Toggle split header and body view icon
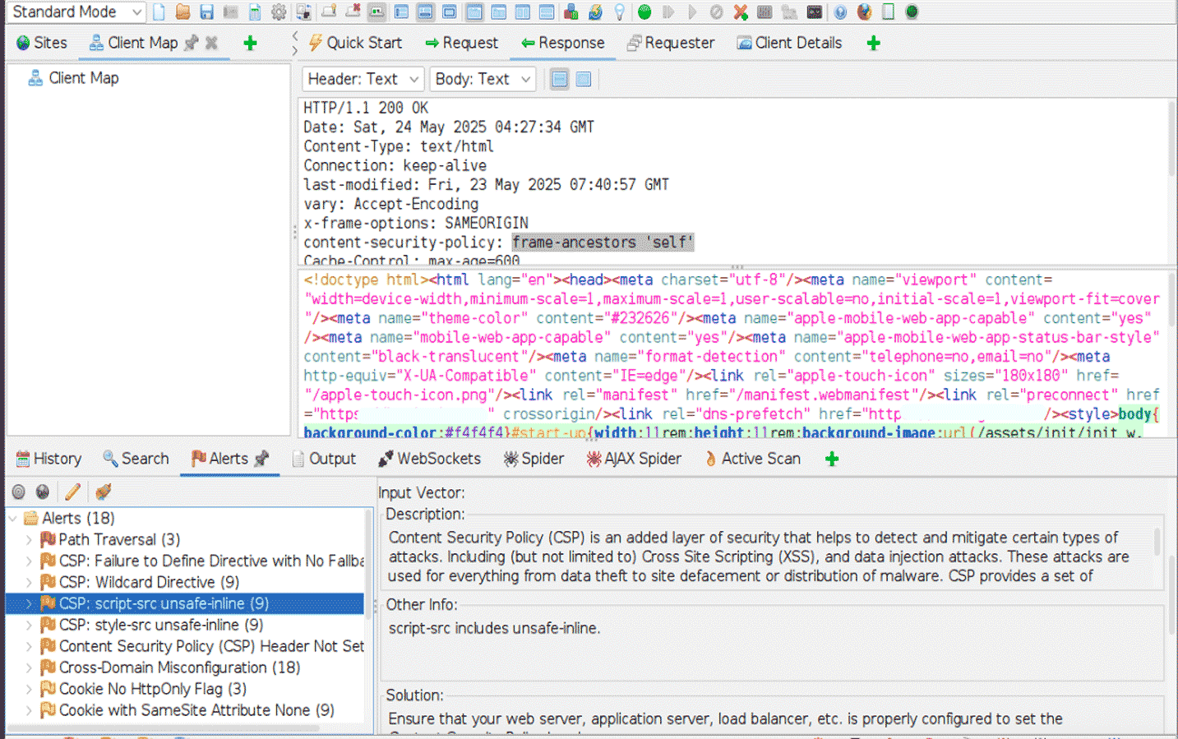Screen dimensions: 1178x739 pyautogui.click(x=559, y=79)
